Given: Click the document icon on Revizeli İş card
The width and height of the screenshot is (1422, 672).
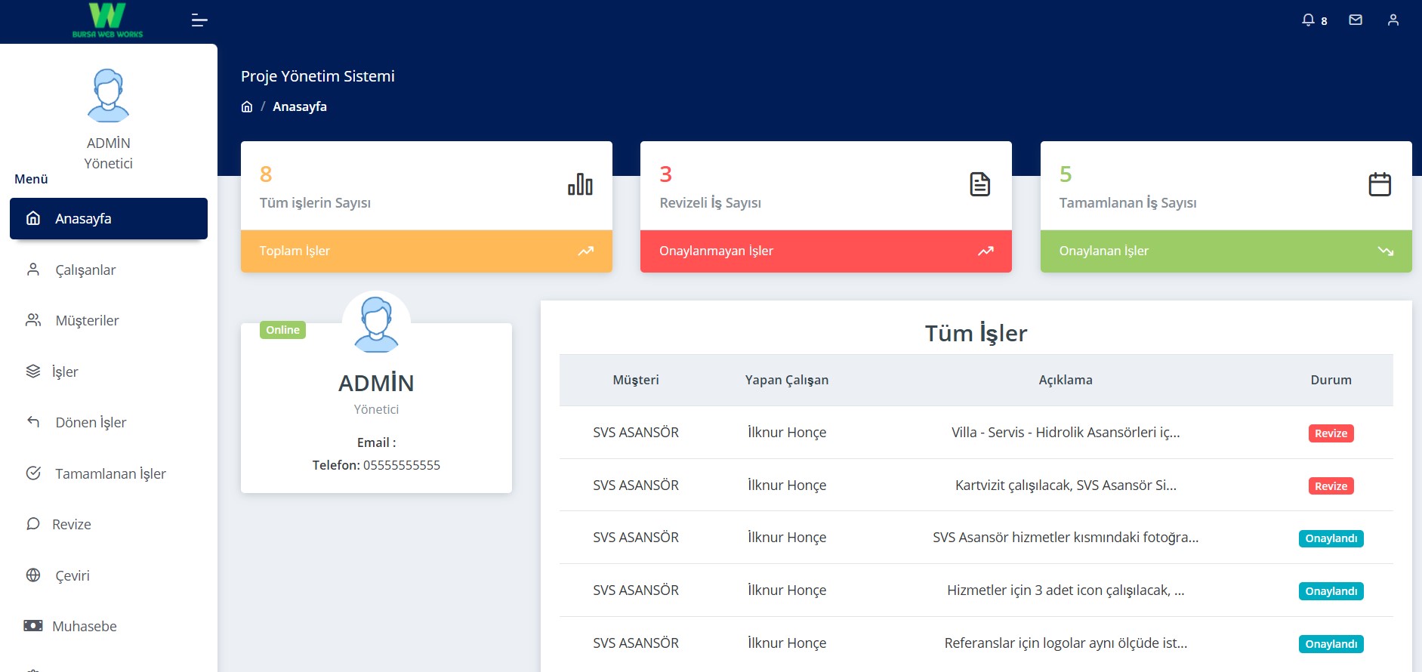Looking at the screenshot, I should click(x=979, y=184).
